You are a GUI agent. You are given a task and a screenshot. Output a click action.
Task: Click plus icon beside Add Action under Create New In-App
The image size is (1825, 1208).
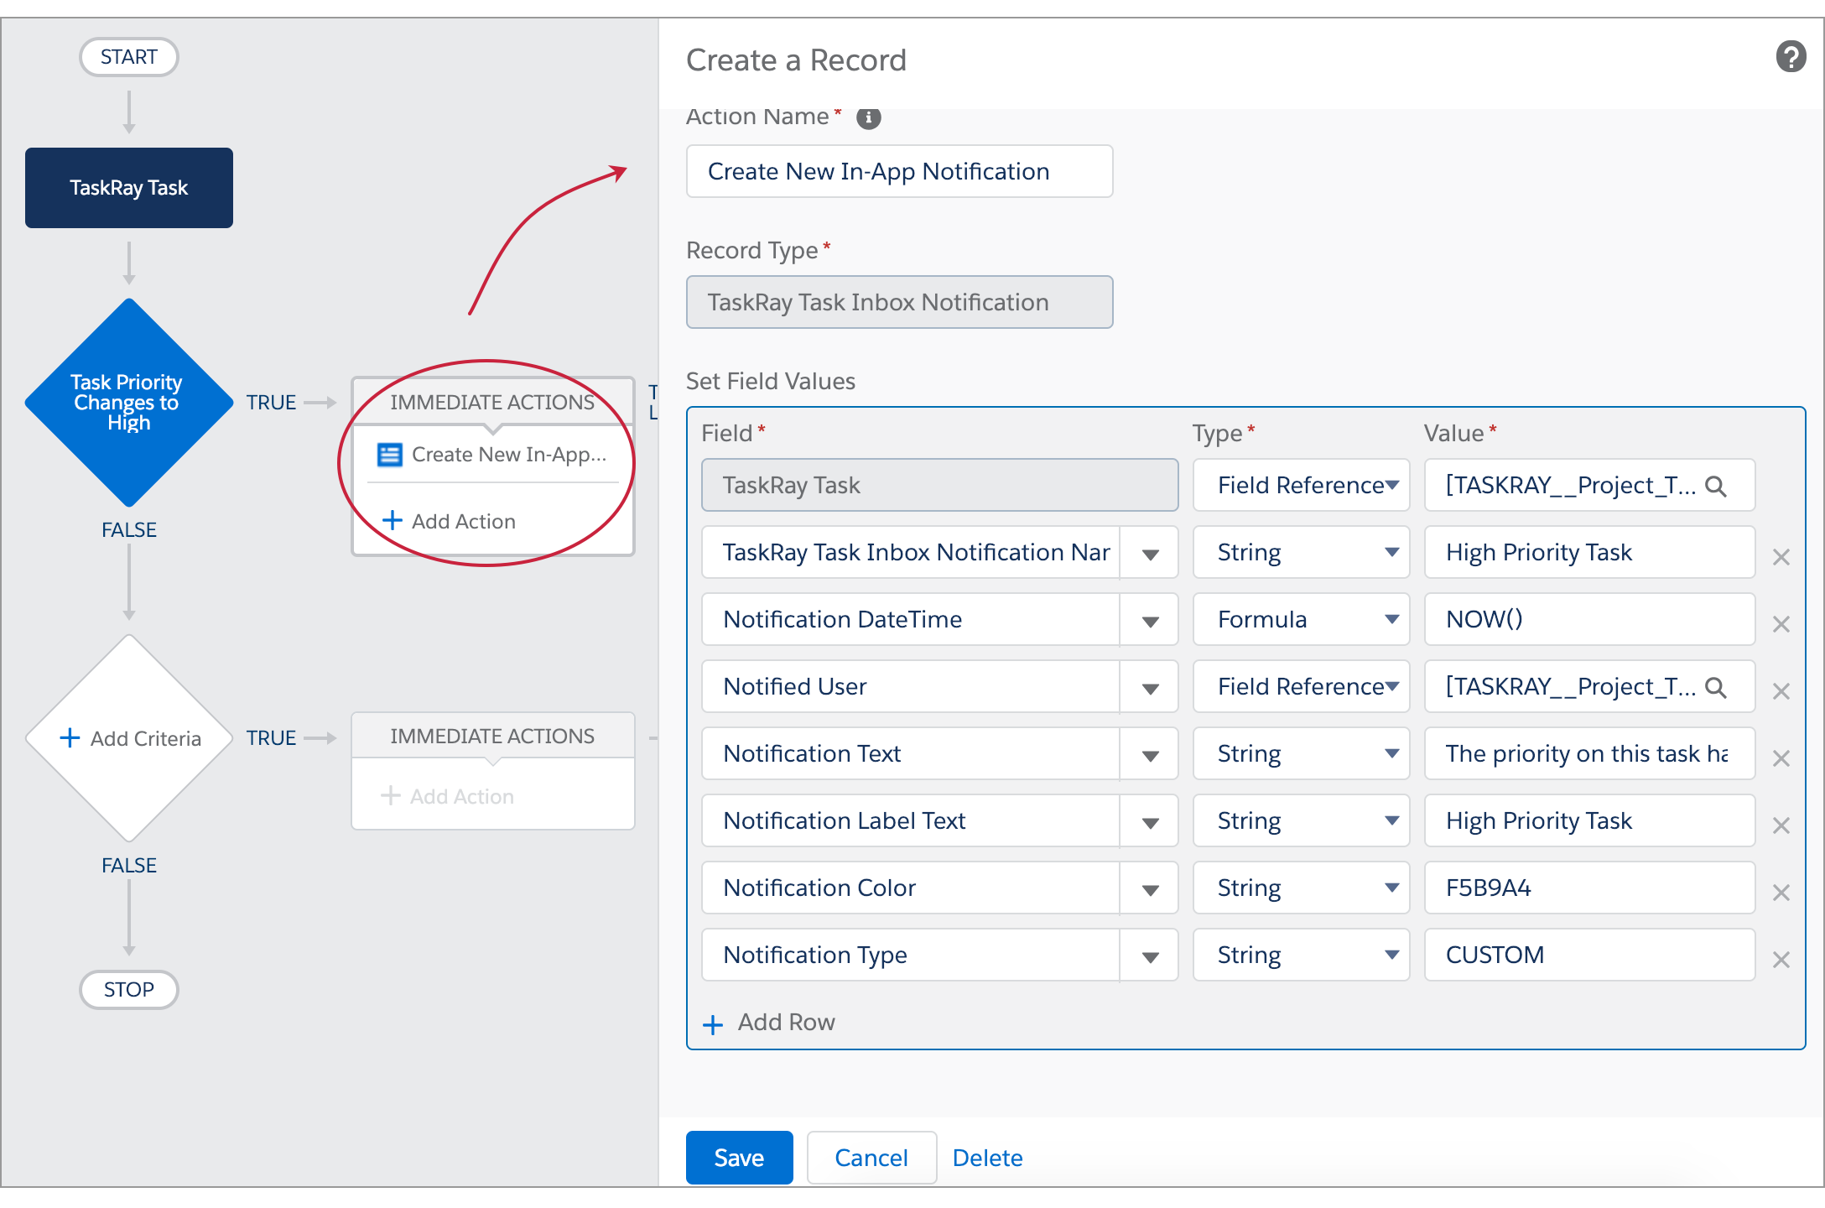(x=392, y=521)
